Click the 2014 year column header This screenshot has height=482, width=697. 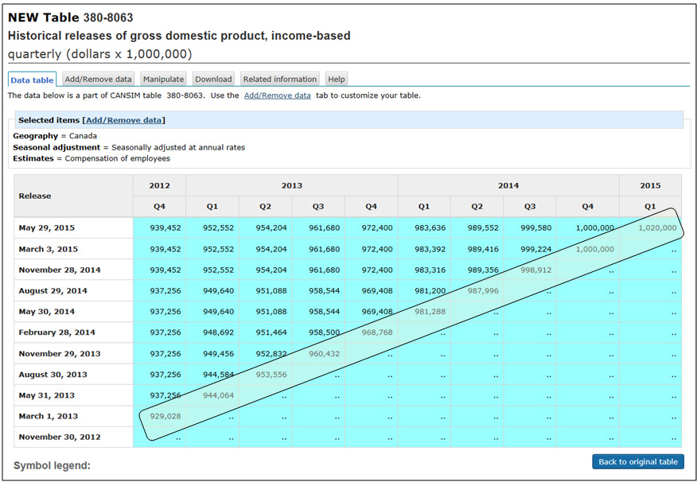(508, 185)
